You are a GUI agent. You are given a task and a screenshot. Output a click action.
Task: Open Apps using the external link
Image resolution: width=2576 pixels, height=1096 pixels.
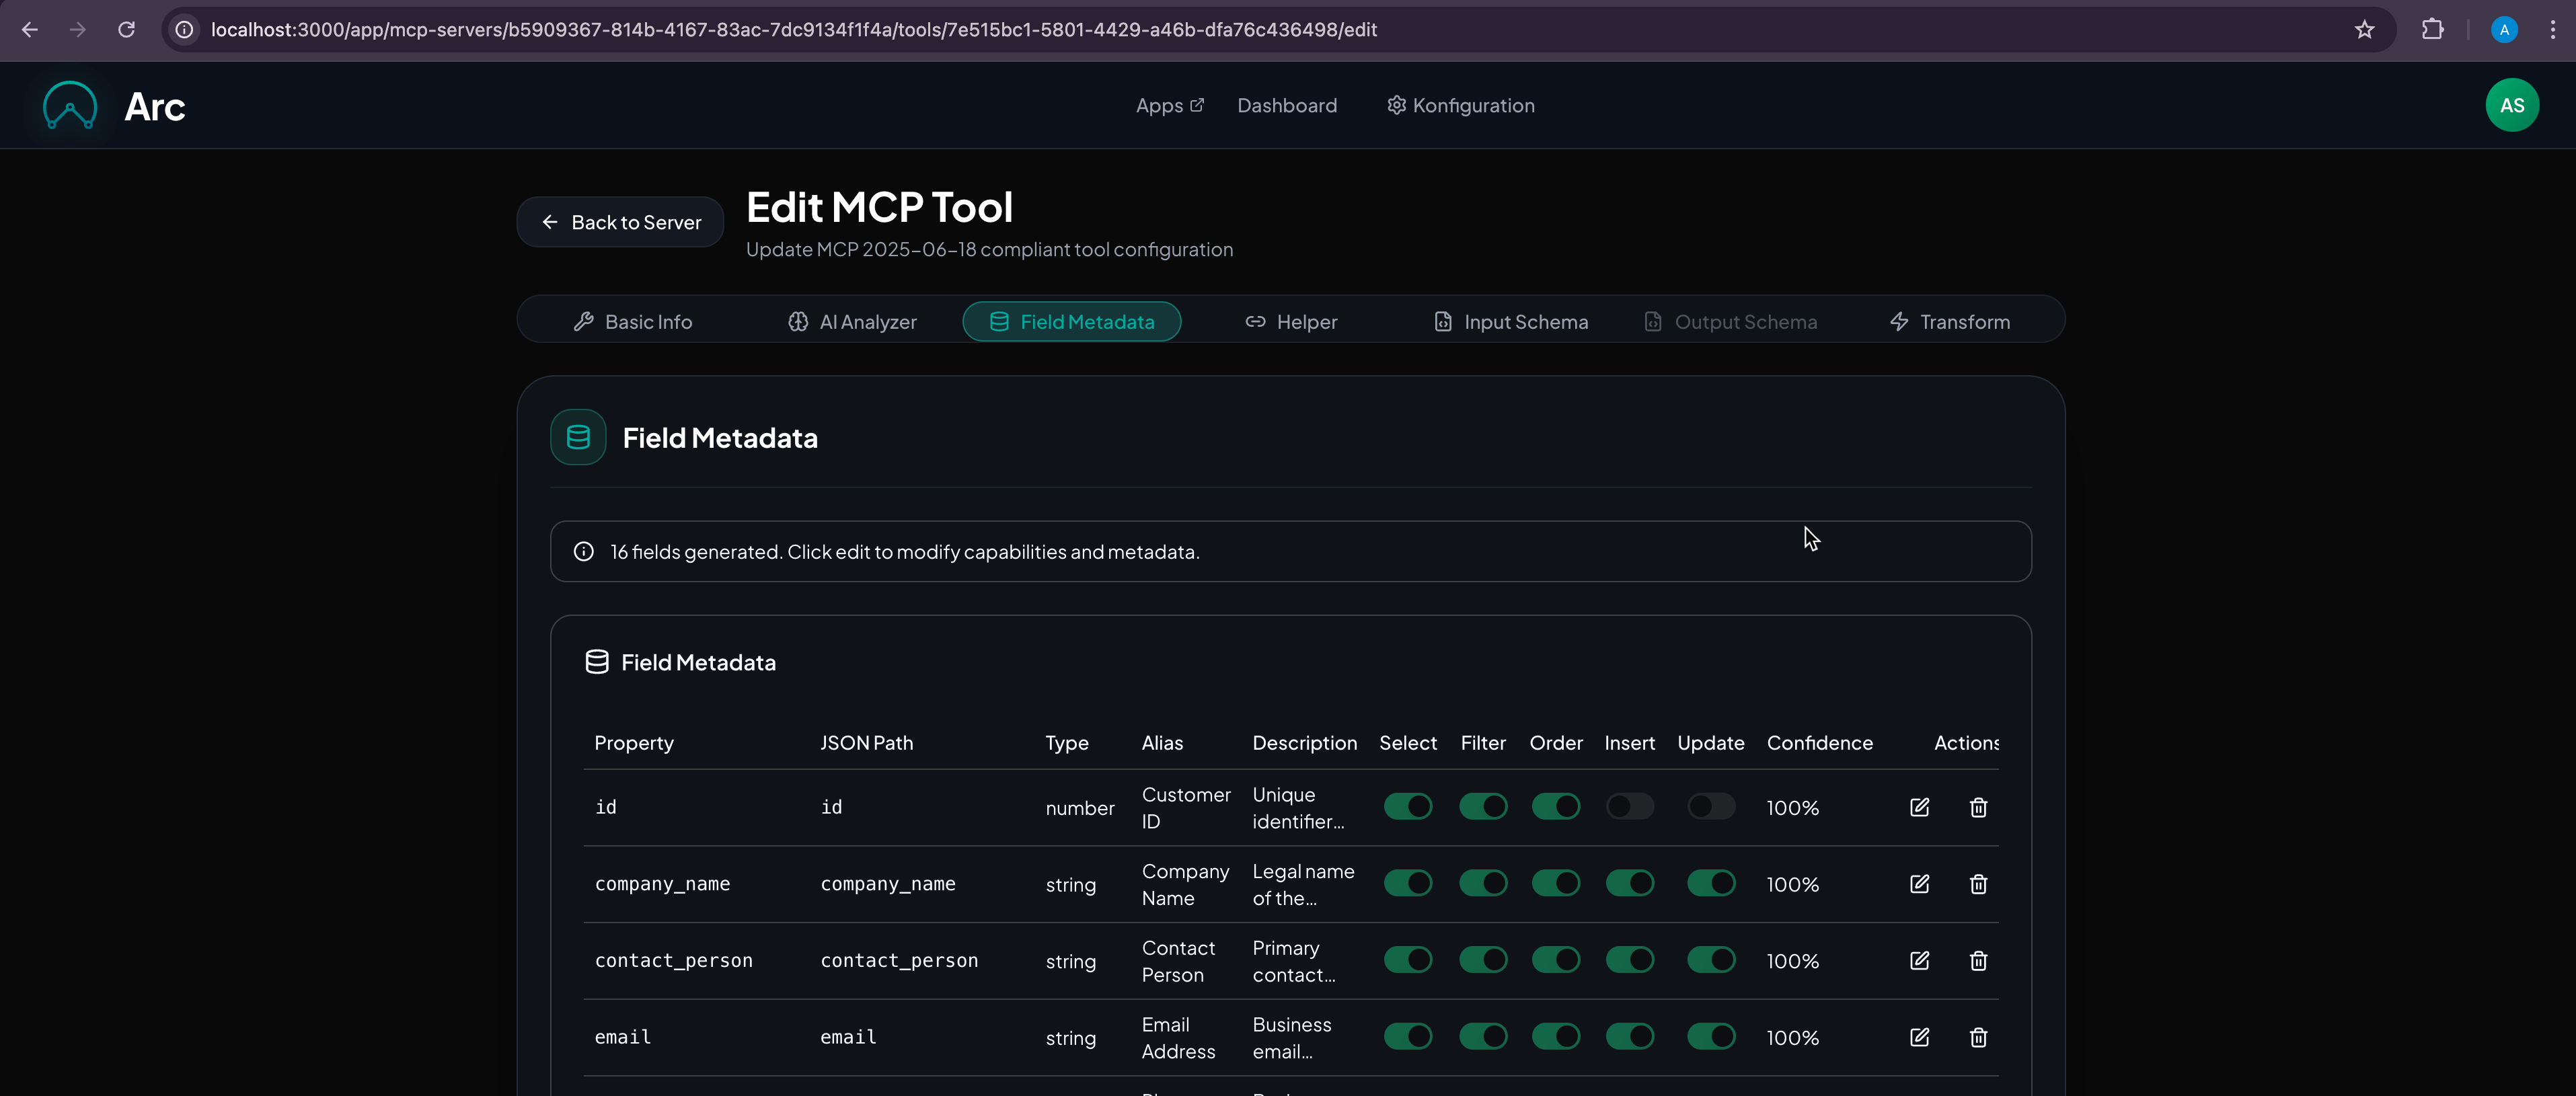[1168, 105]
